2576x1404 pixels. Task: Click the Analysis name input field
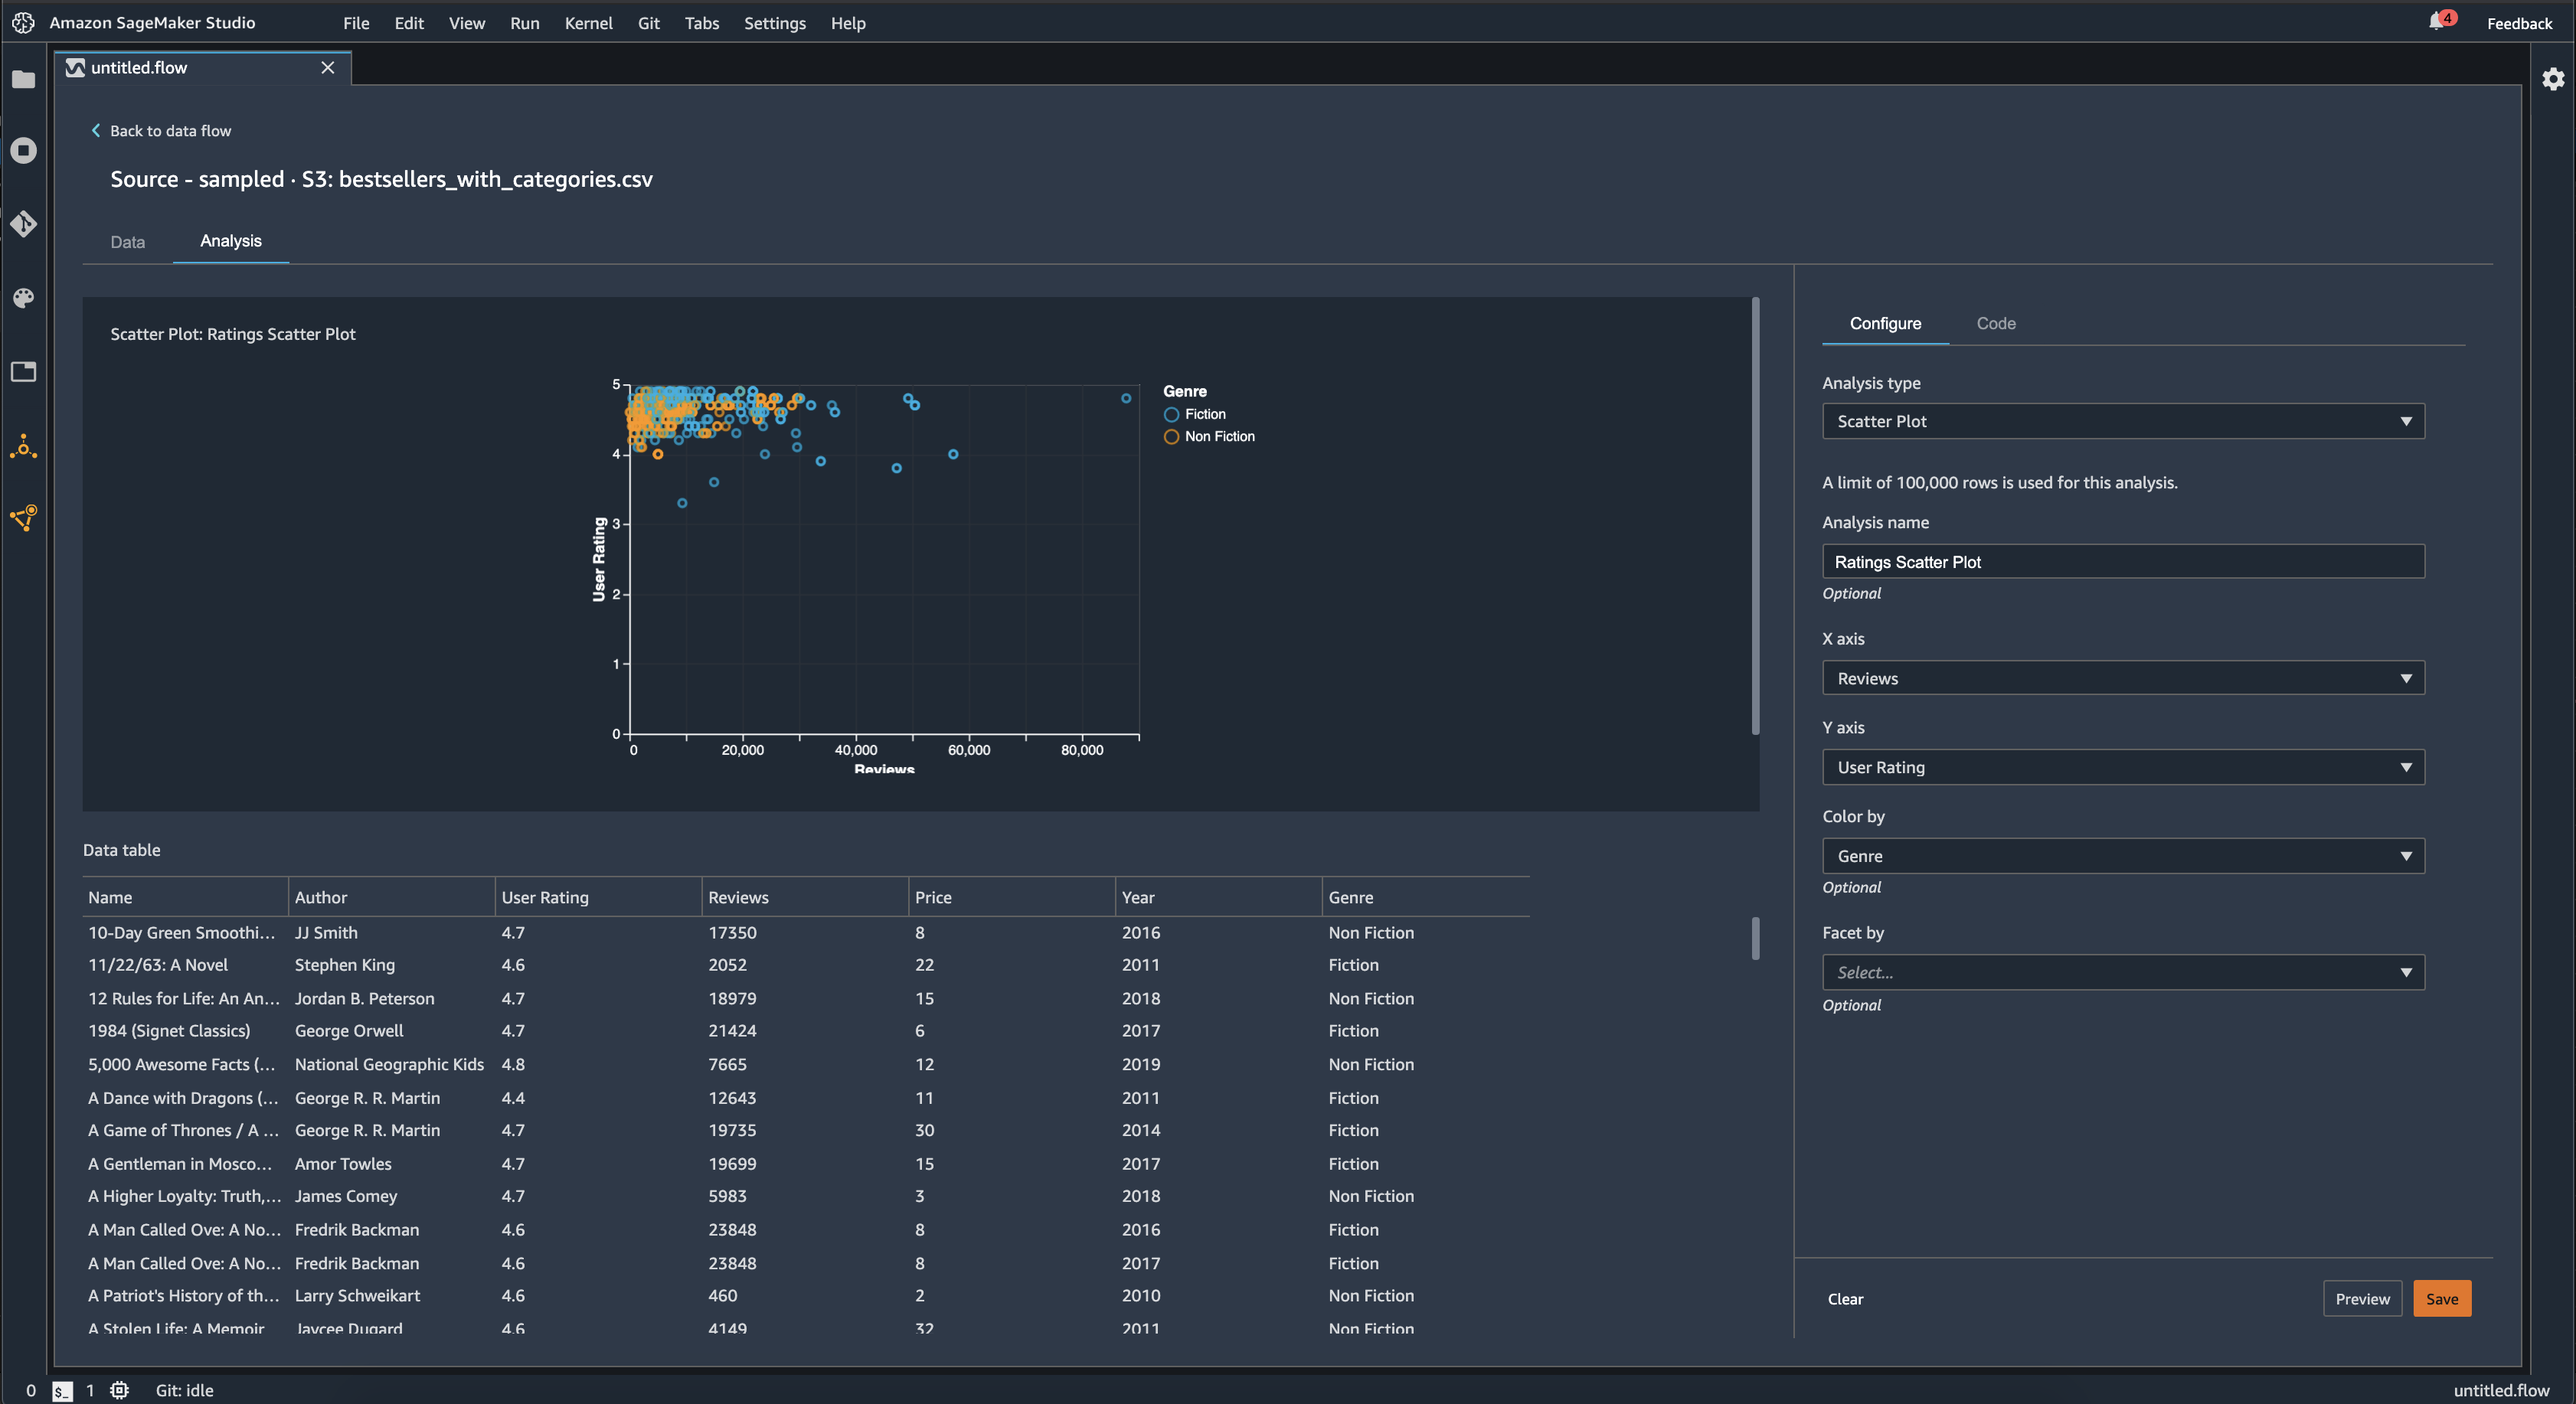pyautogui.click(x=2121, y=560)
